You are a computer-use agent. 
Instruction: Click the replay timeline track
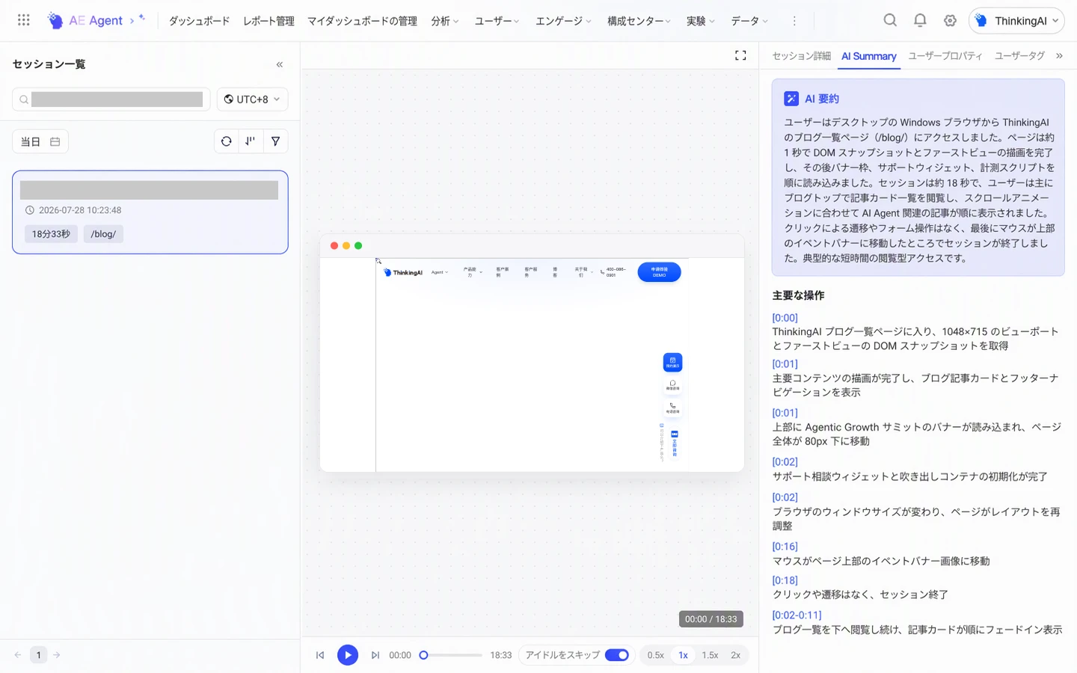[x=451, y=655]
